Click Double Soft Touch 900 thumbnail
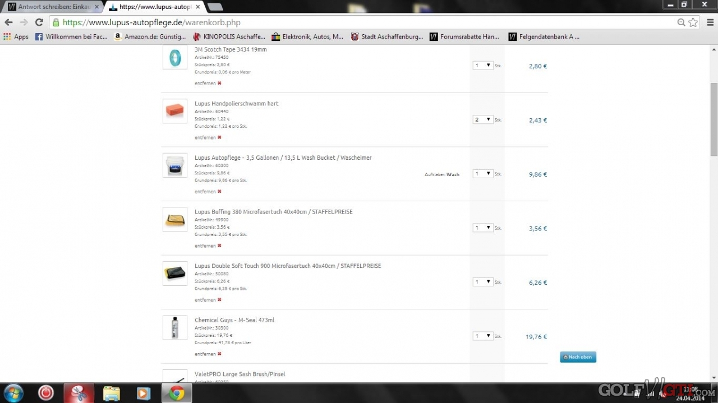Image resolution: width=718 pixels, height=403 pixels. click(175, 274)
